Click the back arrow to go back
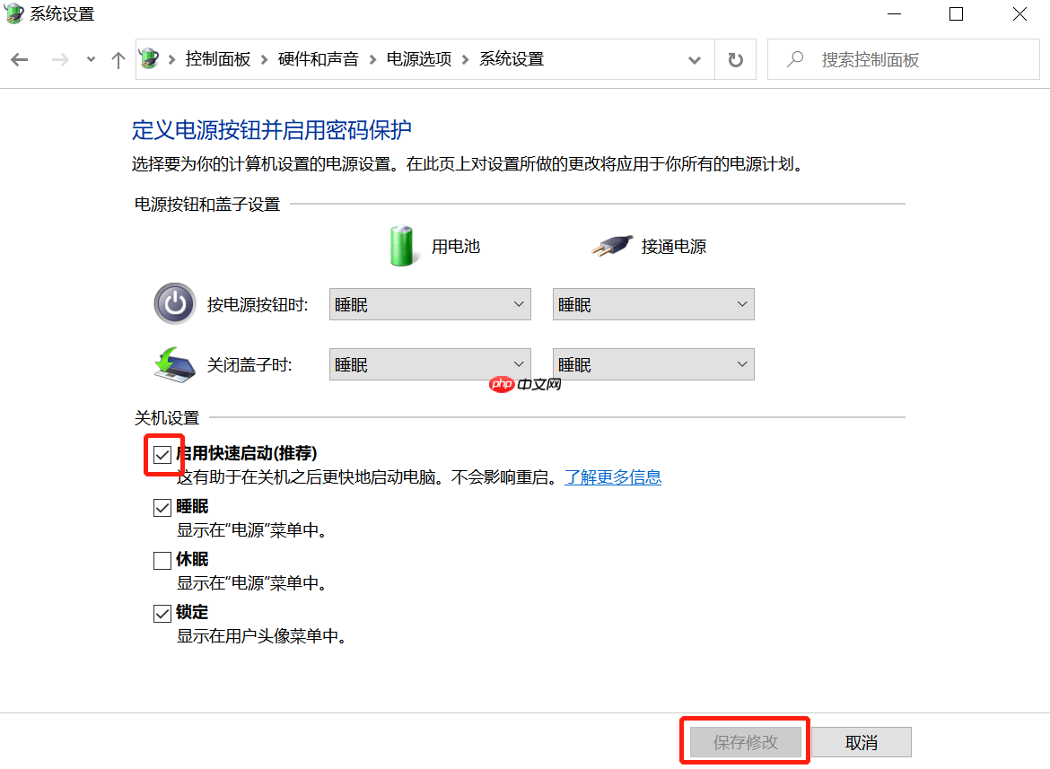 (x=20, y=58)
